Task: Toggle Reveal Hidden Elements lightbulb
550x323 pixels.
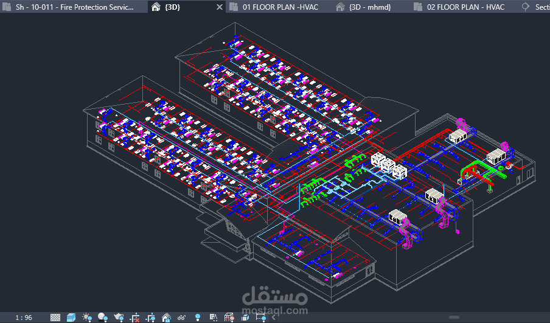Action: (x=198, y=318)
